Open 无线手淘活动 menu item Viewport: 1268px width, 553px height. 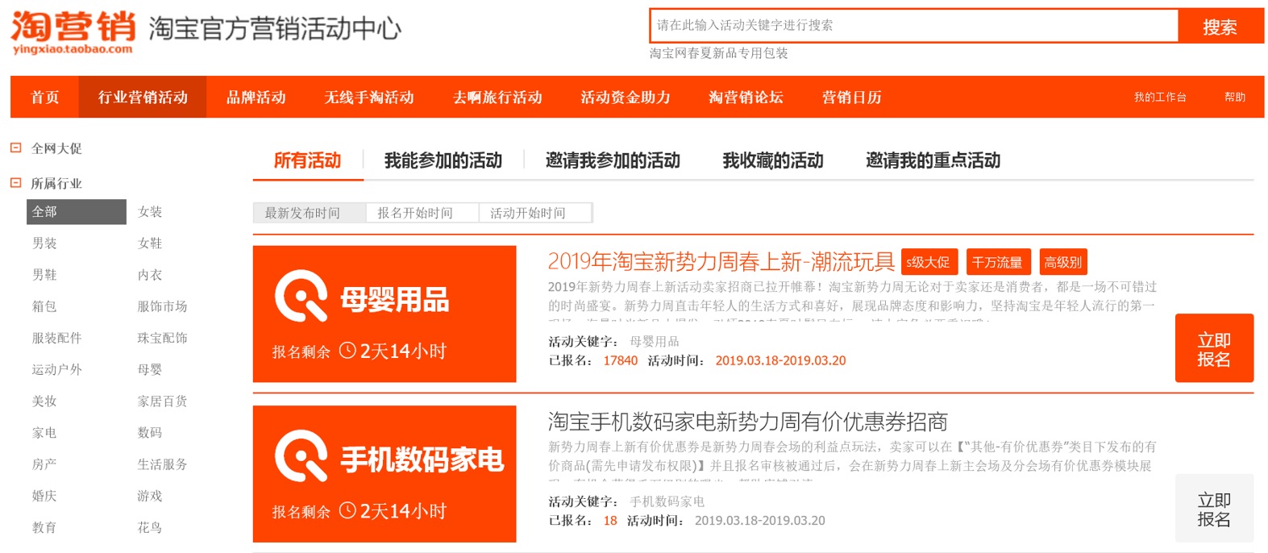point(369,97)
